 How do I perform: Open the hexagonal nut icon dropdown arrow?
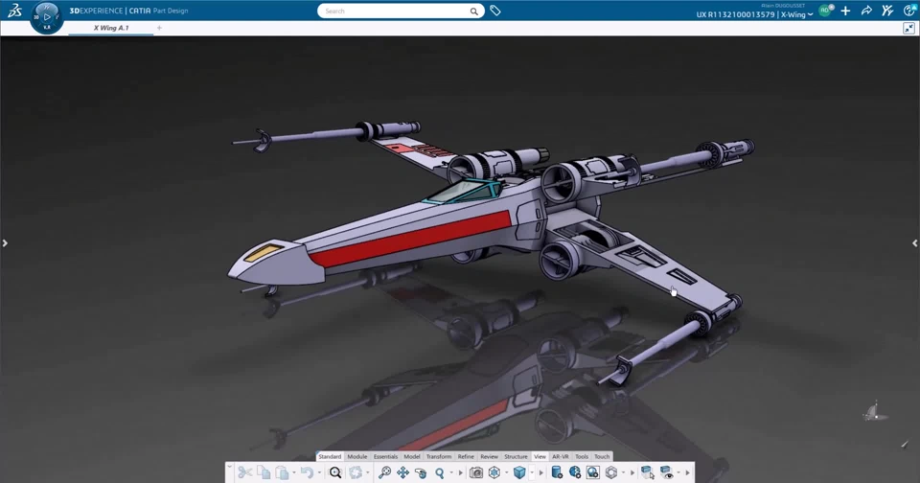624,473
